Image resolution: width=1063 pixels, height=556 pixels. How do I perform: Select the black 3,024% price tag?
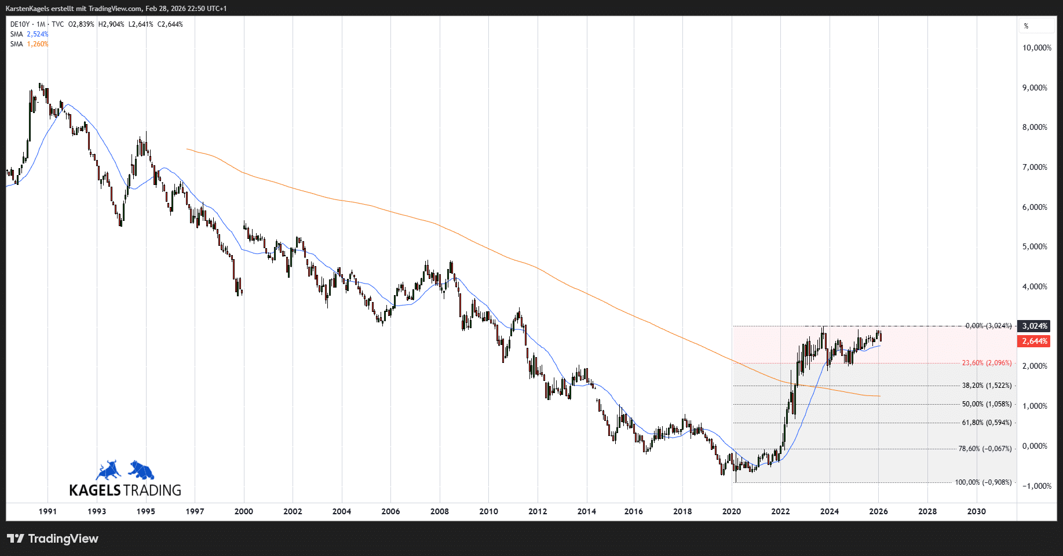(x=1034, y=326)
